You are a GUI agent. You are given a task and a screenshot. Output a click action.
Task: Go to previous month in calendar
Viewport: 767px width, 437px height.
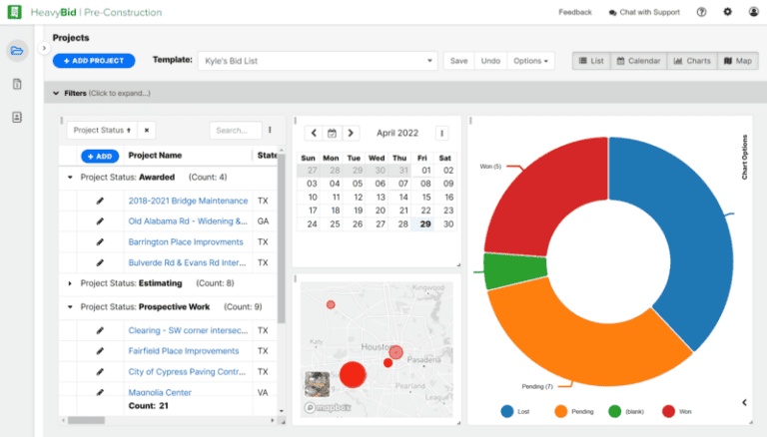pyautogui.click(x=314, y=133)
